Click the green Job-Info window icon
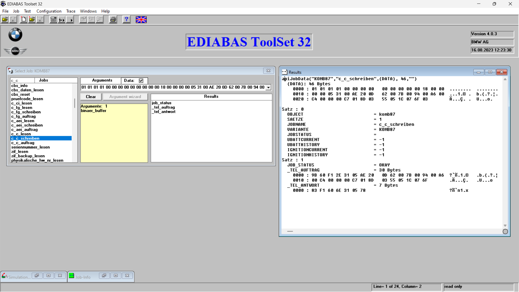519x292 pixels. 71,276
